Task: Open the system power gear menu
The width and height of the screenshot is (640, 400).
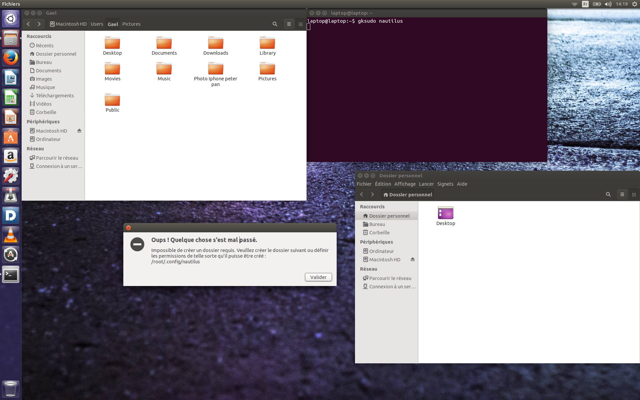Action: coord(634,4)
